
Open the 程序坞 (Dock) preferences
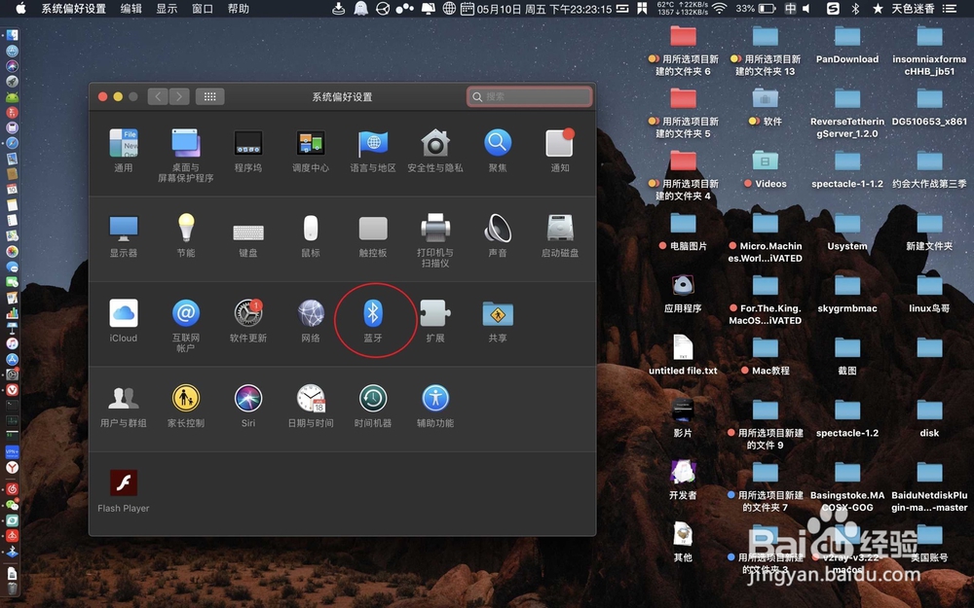point(247,143)
